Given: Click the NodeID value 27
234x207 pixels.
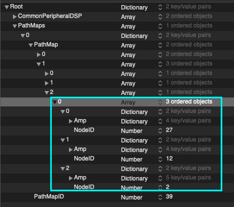Looking at the screenshot, I should (169, 130).
